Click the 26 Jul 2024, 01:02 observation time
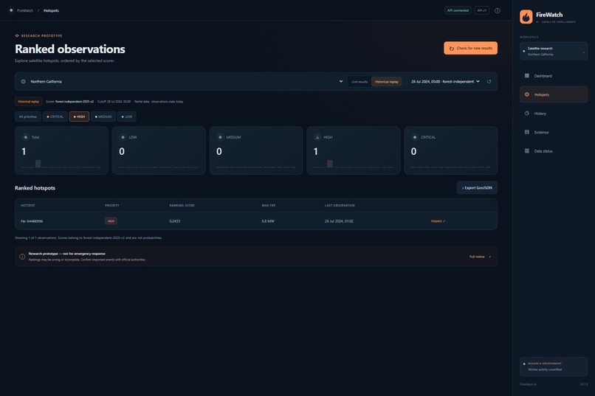This screenshot has height=396, width=595. 339,221
